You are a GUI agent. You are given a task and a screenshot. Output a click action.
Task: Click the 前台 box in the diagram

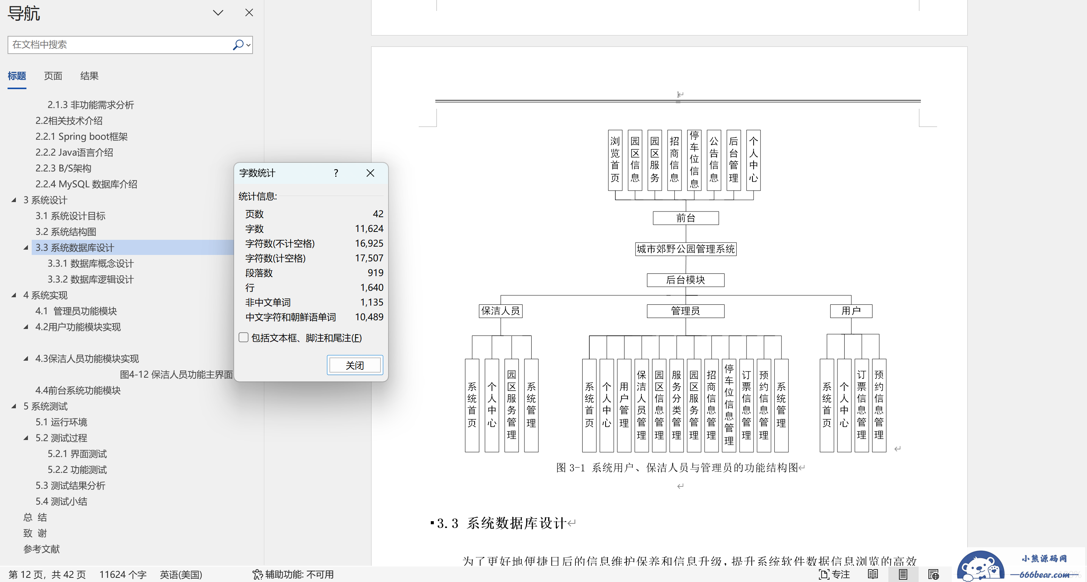[x=686, y=218]
